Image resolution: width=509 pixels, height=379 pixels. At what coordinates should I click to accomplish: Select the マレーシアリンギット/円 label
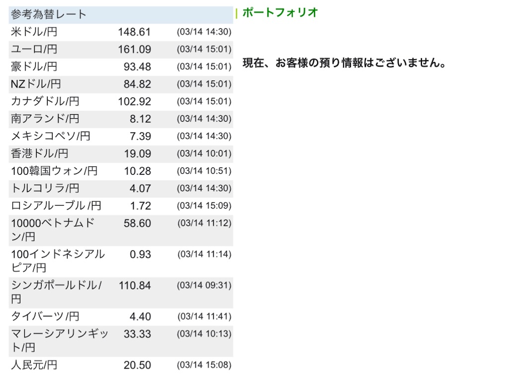pyautogui.click(x=60, y=341)
